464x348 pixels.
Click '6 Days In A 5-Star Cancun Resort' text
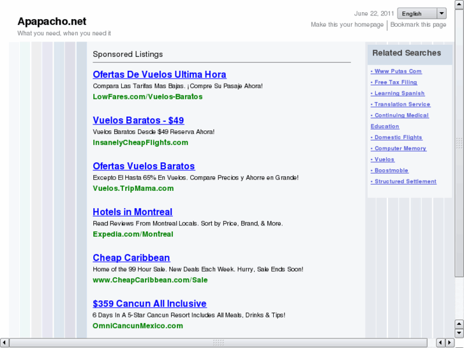point(189,315)
